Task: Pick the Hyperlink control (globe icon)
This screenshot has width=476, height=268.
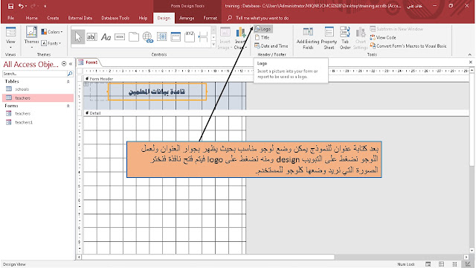Action: point(148,37)
